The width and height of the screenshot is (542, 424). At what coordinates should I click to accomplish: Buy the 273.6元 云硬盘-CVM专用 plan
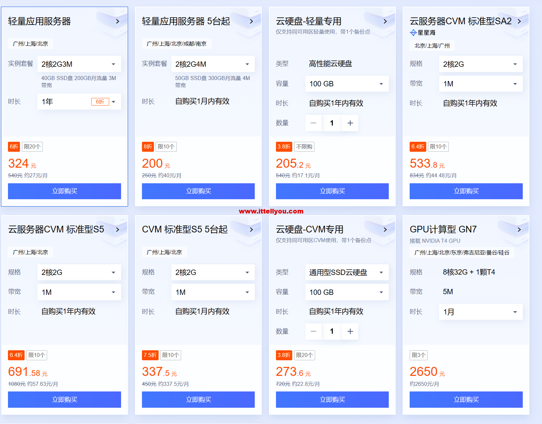point(332,399)
